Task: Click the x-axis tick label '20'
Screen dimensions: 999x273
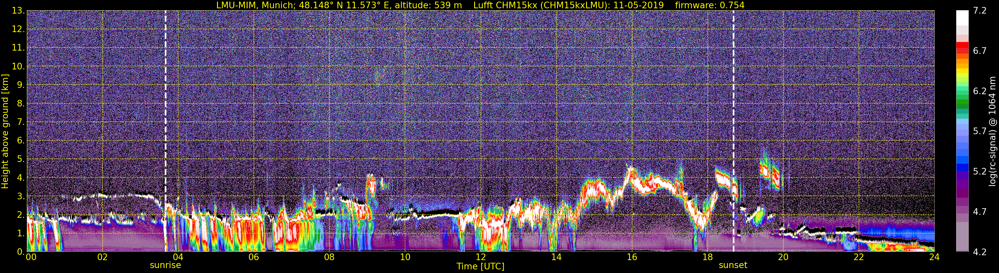Action: pos(783,257)
